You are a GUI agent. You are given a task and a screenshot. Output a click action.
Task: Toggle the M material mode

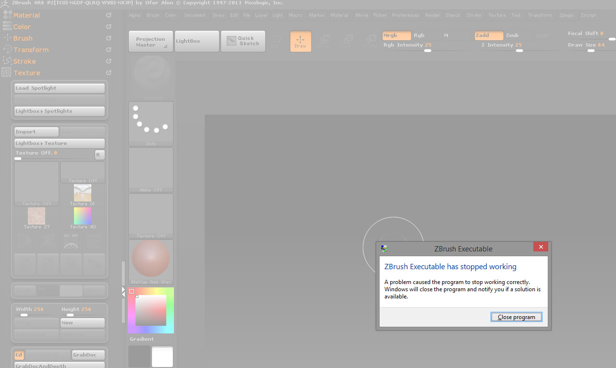coord(456,36)
